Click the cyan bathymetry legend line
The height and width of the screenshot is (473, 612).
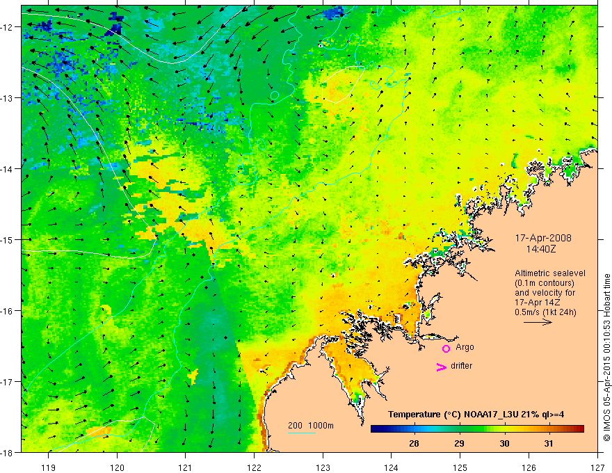(302, 433)
